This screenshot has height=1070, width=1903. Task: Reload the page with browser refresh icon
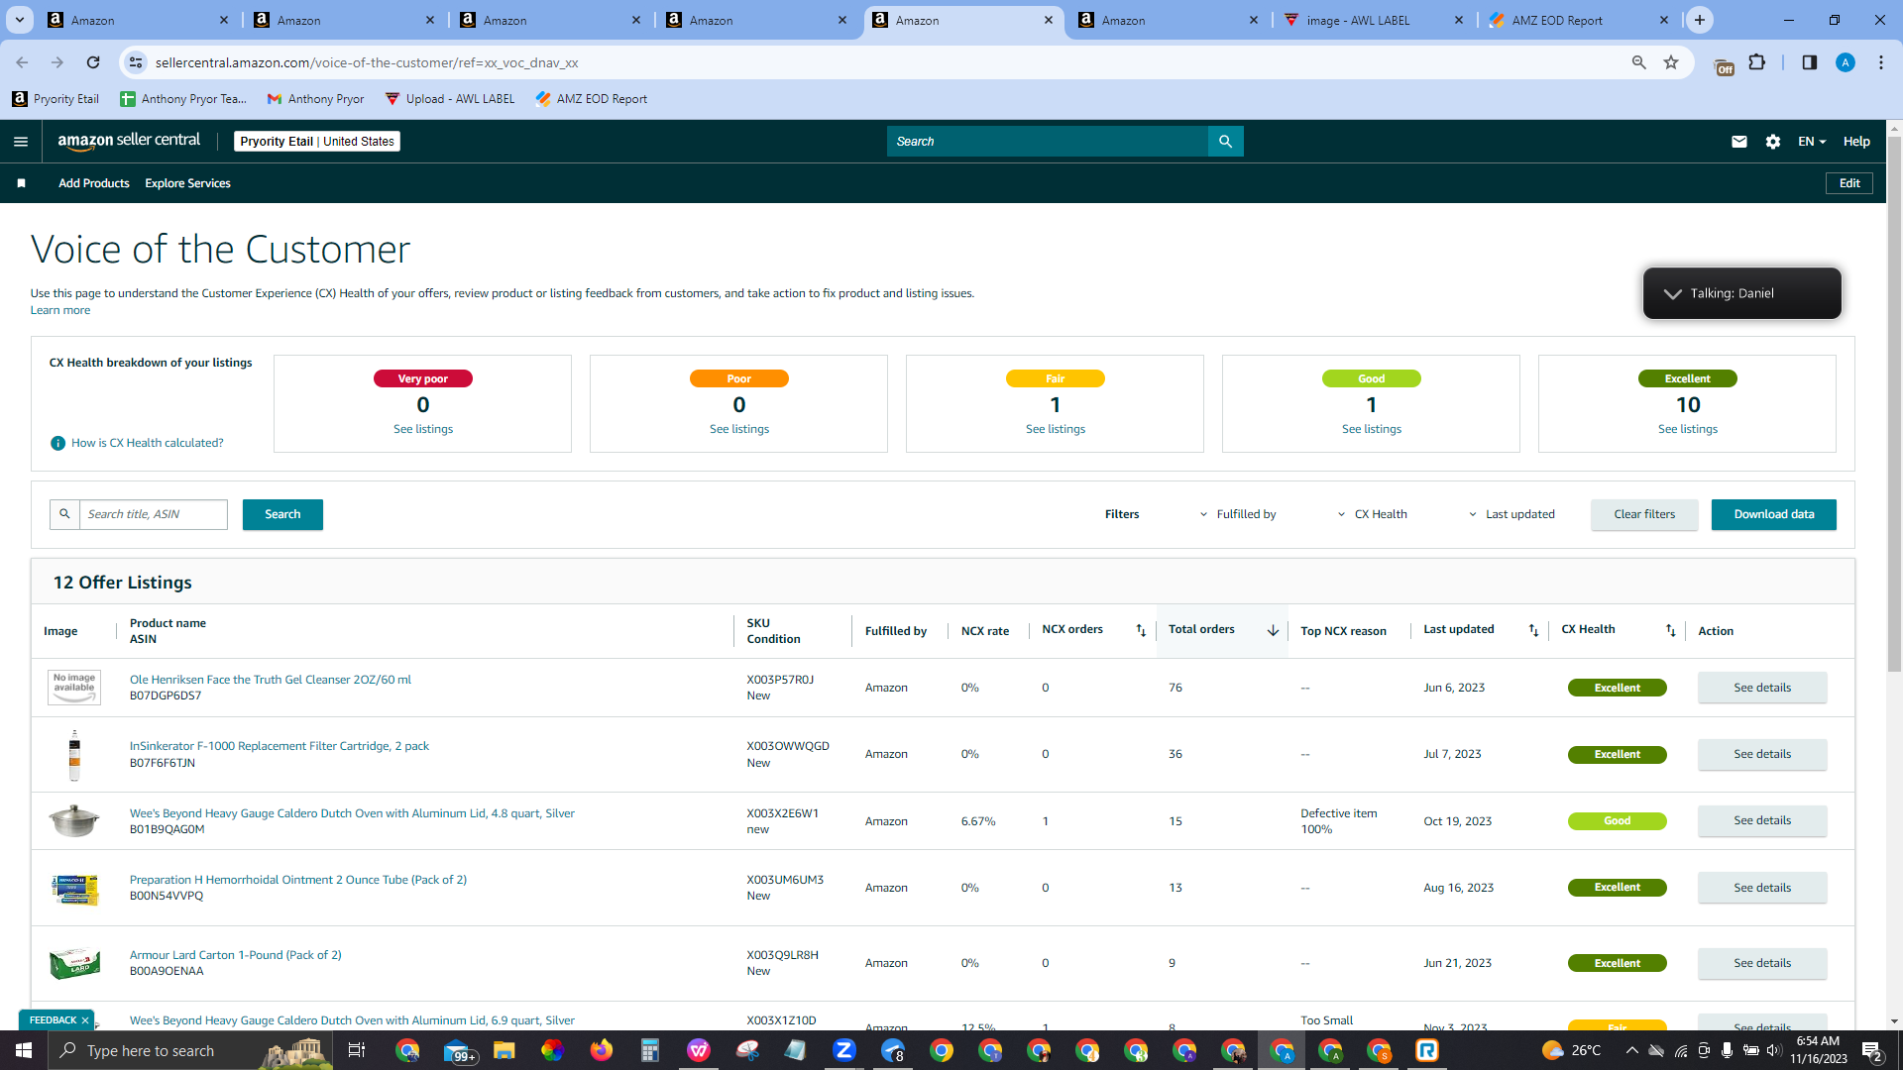[93, 62]
